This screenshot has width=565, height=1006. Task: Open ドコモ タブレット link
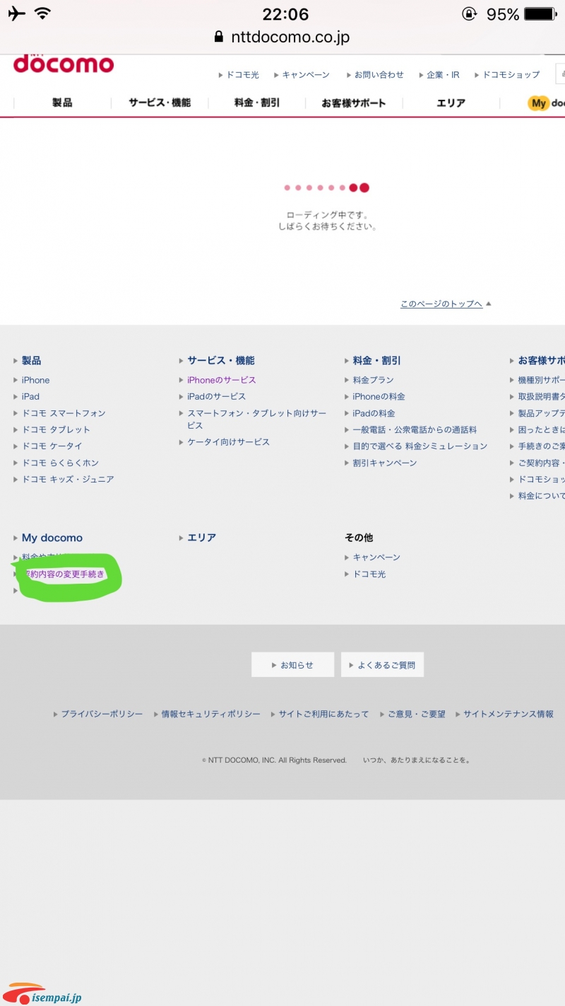(56, 429)
